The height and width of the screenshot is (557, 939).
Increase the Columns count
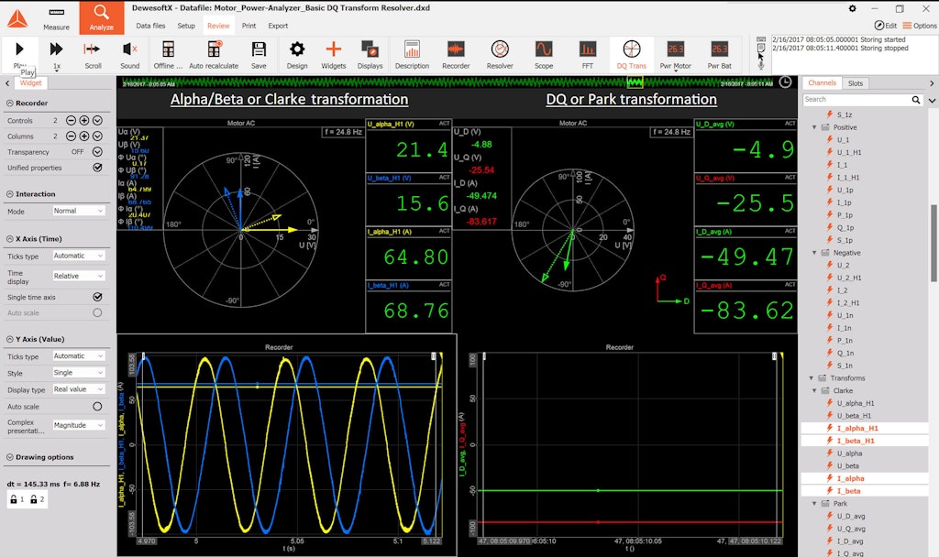[x=83, y=136]
